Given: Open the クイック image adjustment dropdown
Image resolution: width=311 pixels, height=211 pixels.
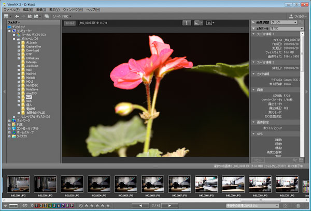Looking at the screenshot, I should pyautogui.click(x=284, y=22).
